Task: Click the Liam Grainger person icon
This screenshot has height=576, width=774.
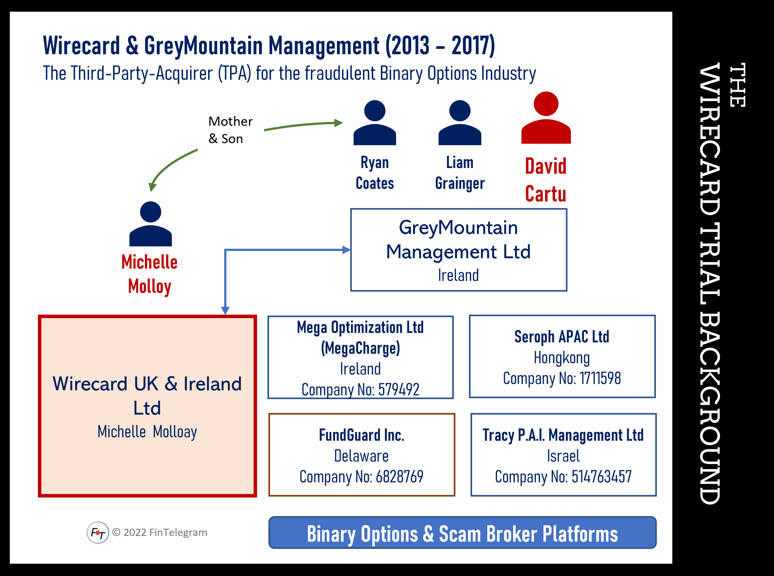Action: pos(460,122)
